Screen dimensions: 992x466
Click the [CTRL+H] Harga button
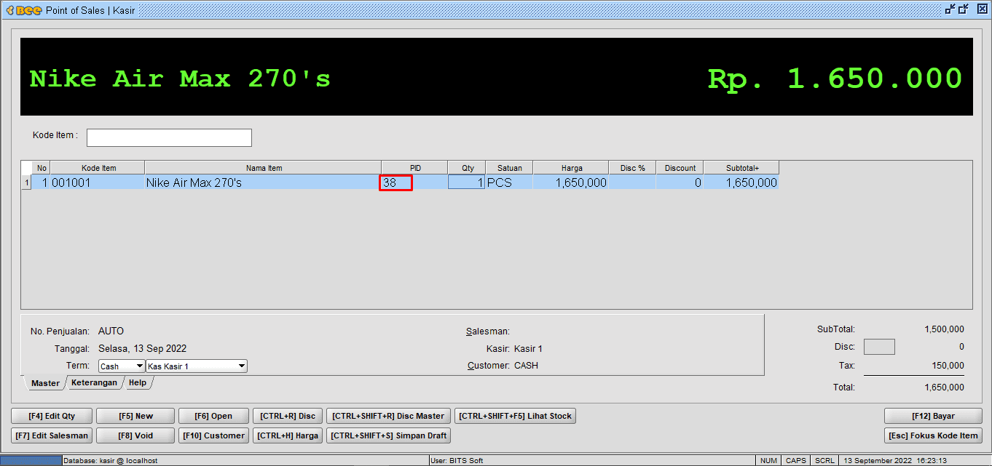tap(288, 435)
